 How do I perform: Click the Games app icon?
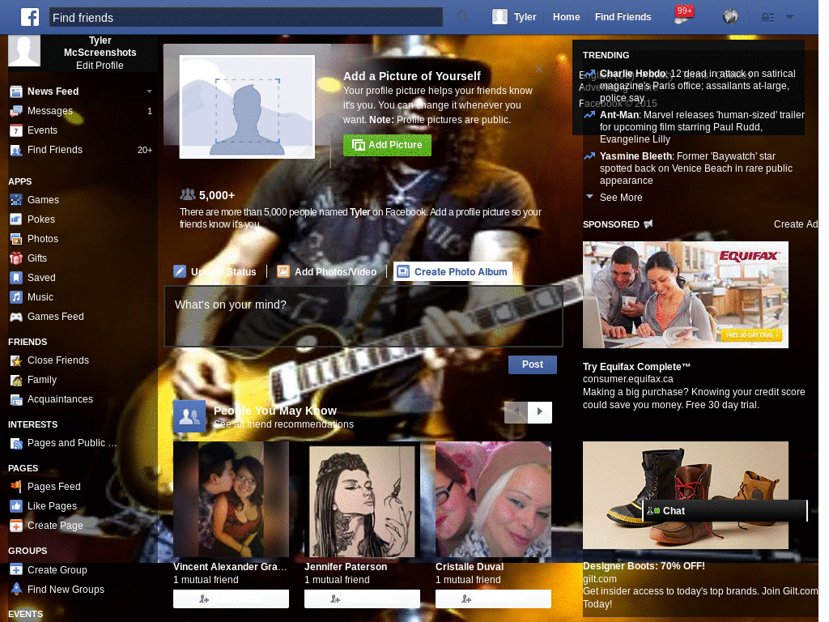coord(16,200)
